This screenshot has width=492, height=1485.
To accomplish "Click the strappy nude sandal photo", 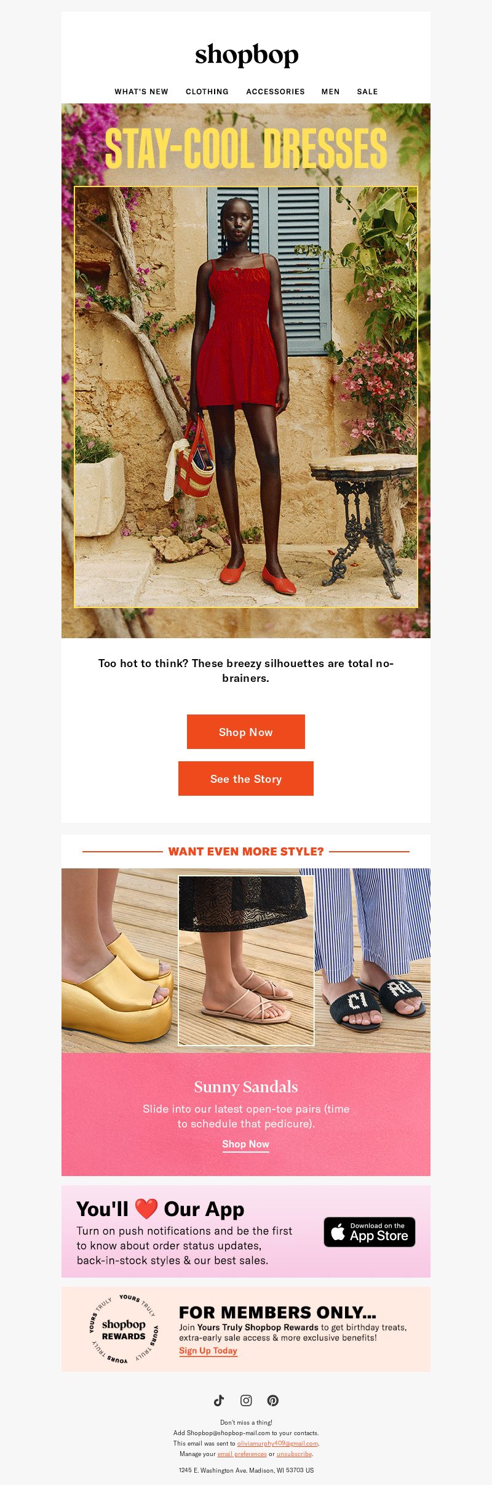I will (246, 961).
